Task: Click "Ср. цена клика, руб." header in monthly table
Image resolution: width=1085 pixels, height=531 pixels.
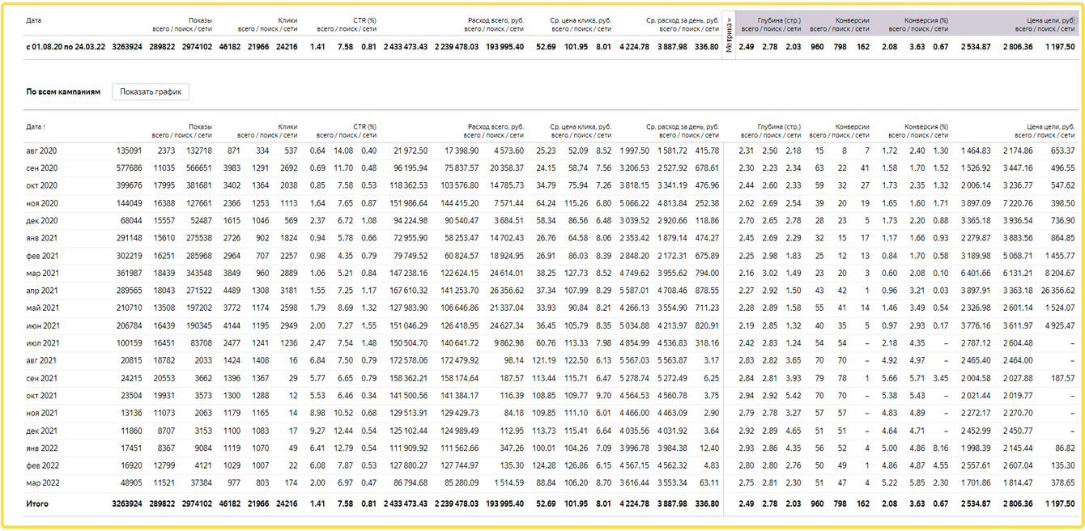Action: pyautogui.click(x=581, y=127)
